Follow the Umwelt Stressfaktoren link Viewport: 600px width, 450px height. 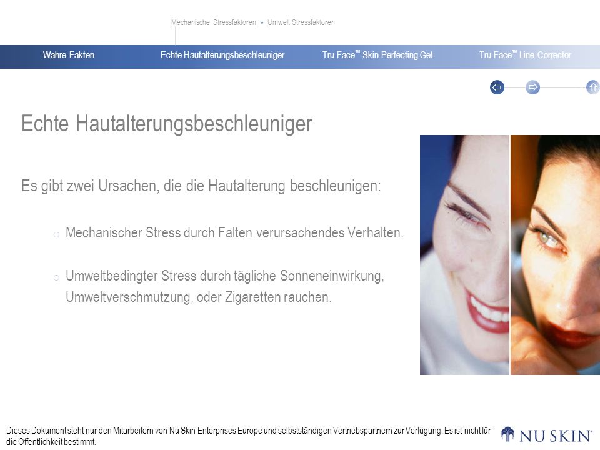(301, 22)
